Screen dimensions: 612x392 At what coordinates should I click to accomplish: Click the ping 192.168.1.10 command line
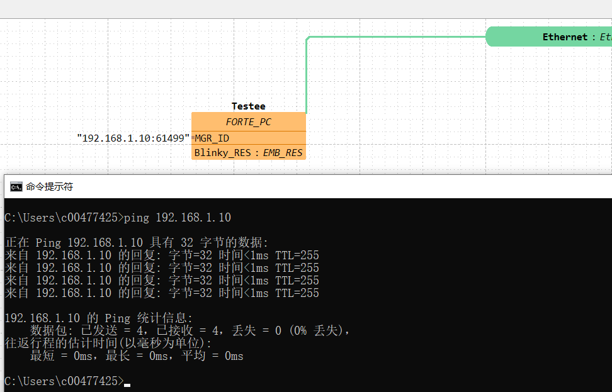[x=118, y=218]
